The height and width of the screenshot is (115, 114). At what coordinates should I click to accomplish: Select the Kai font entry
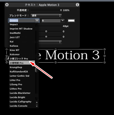[22, 42]
